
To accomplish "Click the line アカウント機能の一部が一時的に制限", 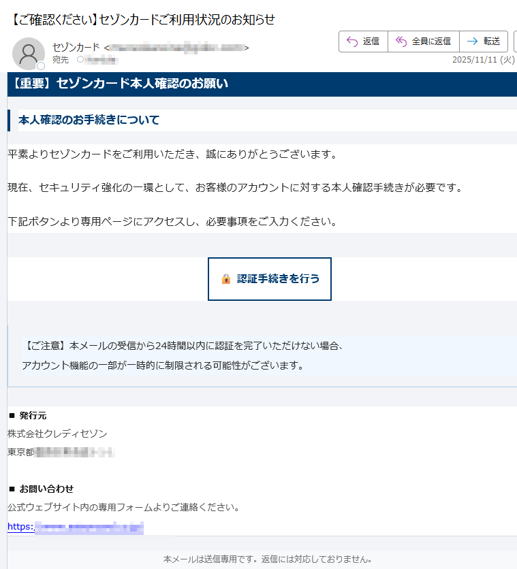I will [163, 365].
